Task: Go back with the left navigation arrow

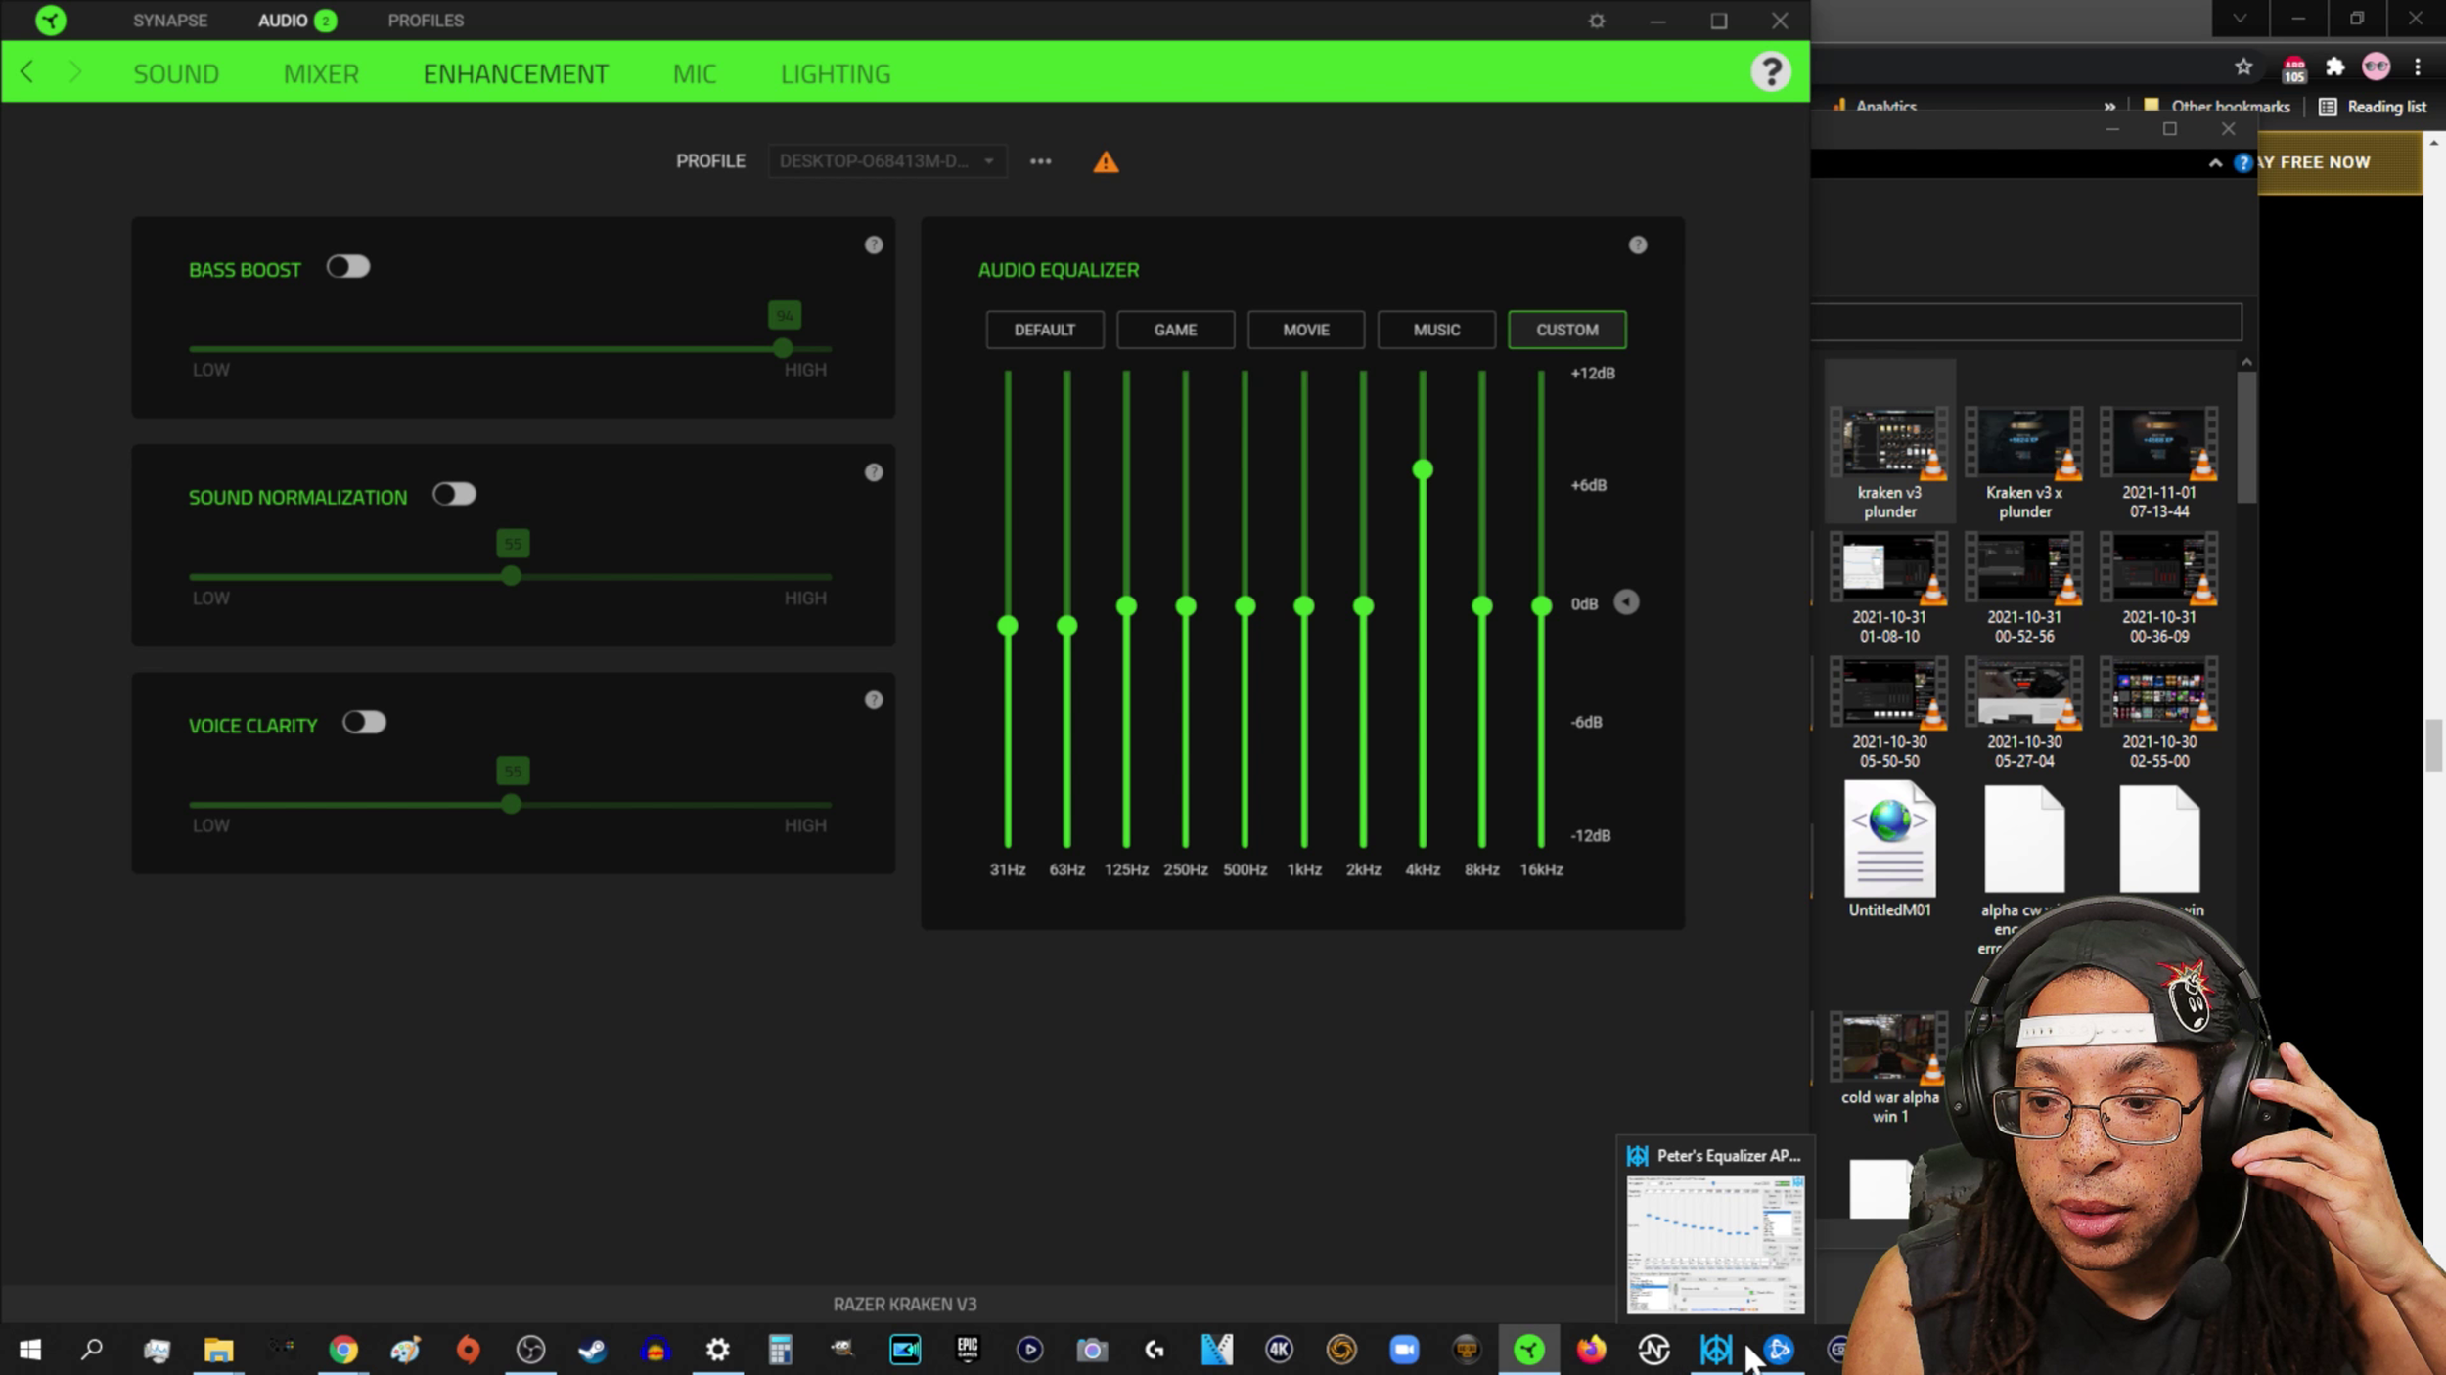Action: pos(27,72)
